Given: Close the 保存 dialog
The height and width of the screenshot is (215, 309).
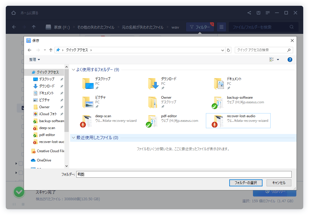Looking at the screenshot, I should 292,41.
